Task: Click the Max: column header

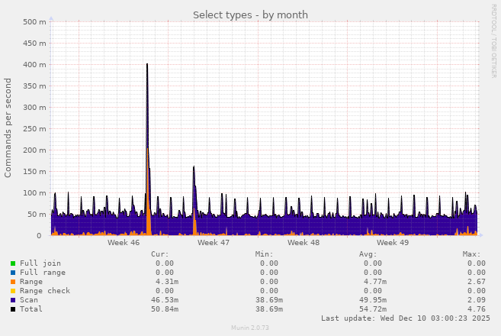Action: point(471,254)
